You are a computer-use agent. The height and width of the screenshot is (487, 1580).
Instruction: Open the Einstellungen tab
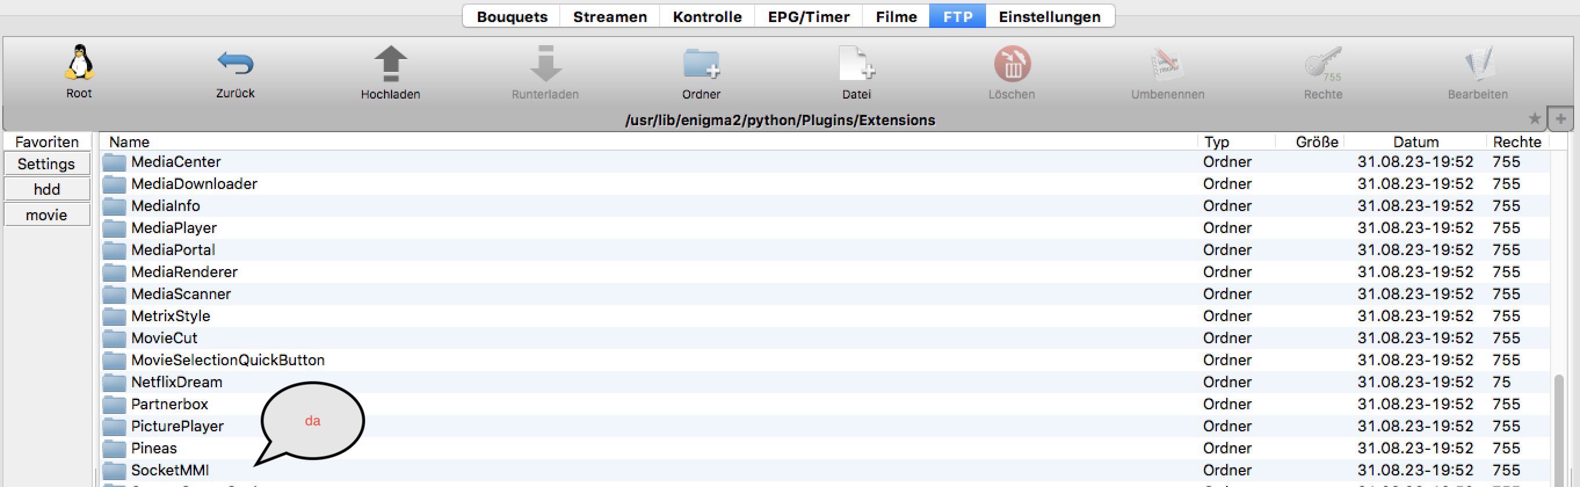tap(1049, 17)
